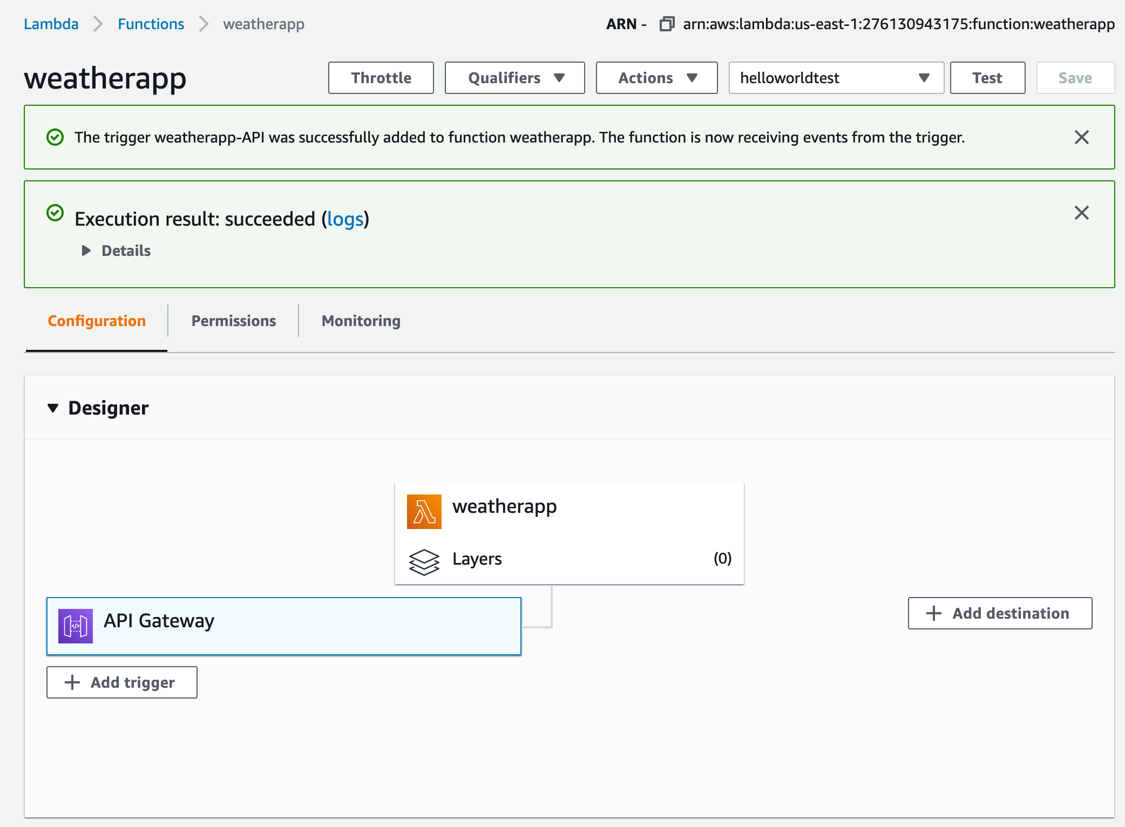Open the Layers panel on the weatherapp node
This screenshot has height=827, width=1125.
click(x=477, y=559)
